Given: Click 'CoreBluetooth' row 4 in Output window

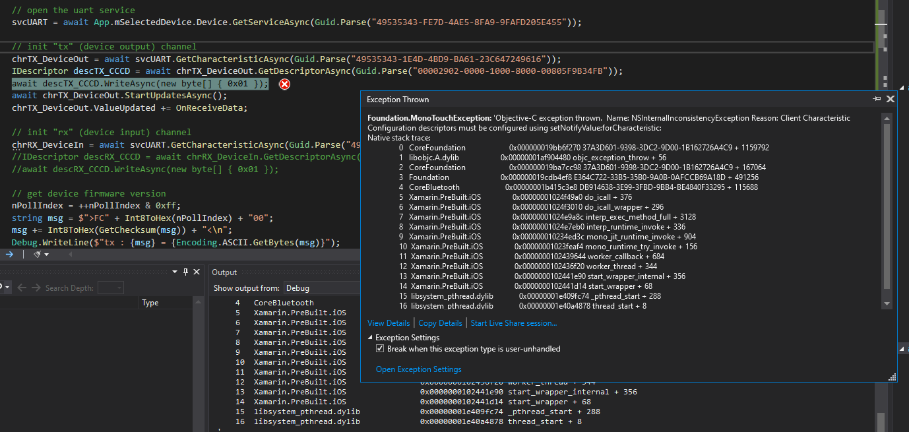Looking at the screenshot, I should pos(284,303).
